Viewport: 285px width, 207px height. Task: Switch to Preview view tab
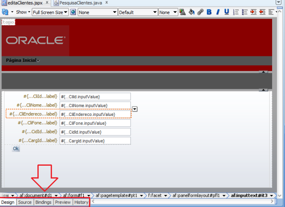pyautogui.click(x=63, y=202)
